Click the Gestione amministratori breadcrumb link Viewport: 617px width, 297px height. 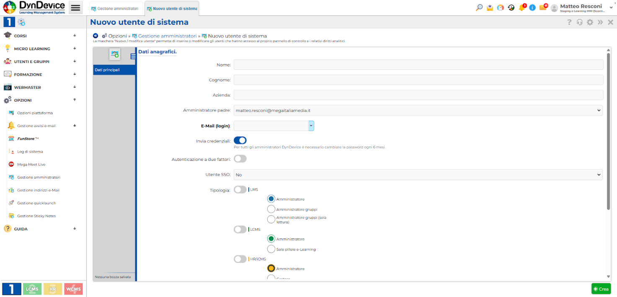(x=167, y=36)
